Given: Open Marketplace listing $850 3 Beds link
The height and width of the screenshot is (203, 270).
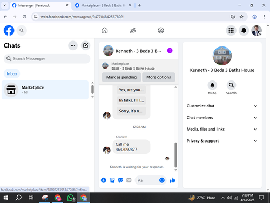Looking at the screenshot, I should pos(133,69).
